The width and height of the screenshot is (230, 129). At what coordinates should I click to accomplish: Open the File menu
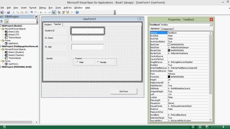[x=3, y=8]
